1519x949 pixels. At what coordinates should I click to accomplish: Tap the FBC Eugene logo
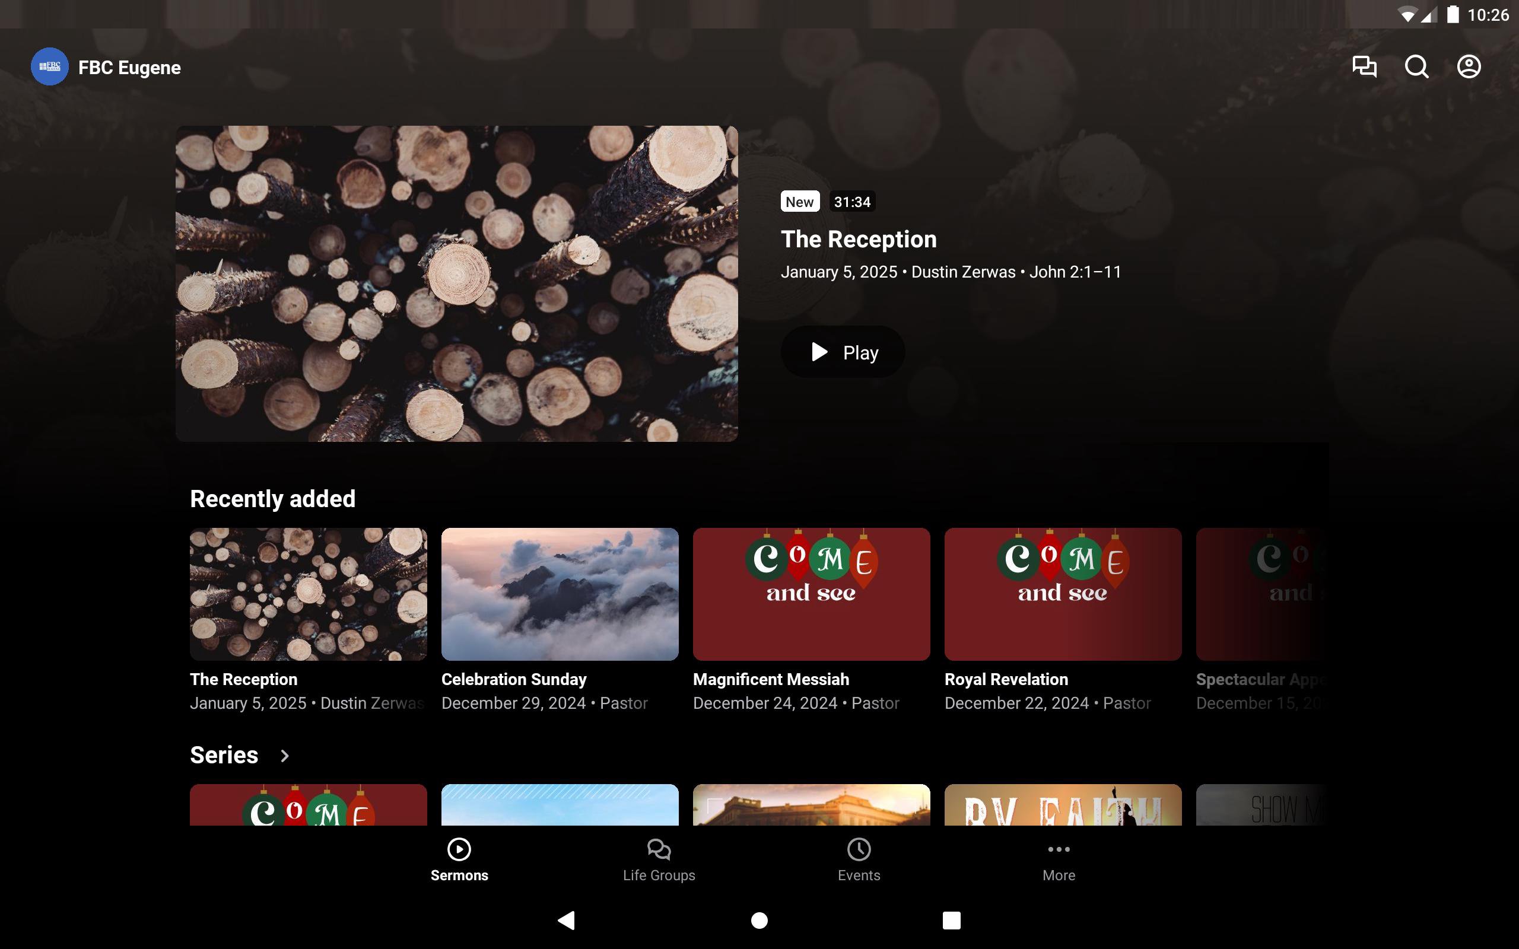(x=50, y=66)
